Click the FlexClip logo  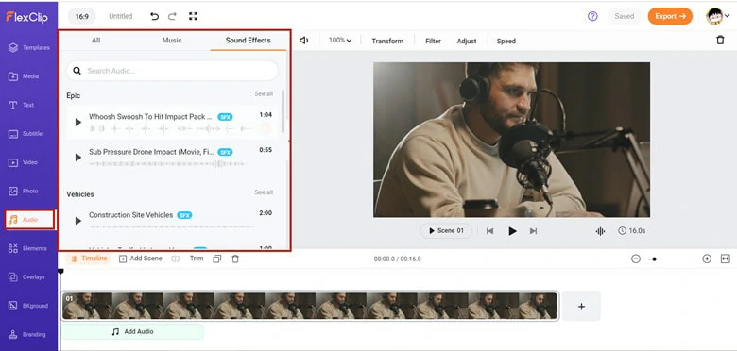[26, 17]
